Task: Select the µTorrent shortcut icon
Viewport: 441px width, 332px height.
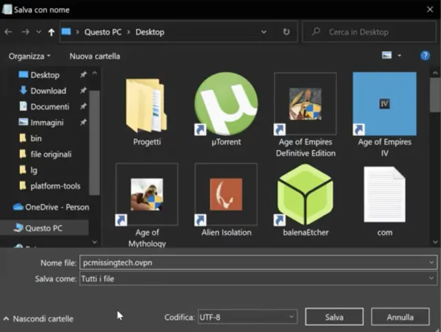Action: tap(225, 104)
